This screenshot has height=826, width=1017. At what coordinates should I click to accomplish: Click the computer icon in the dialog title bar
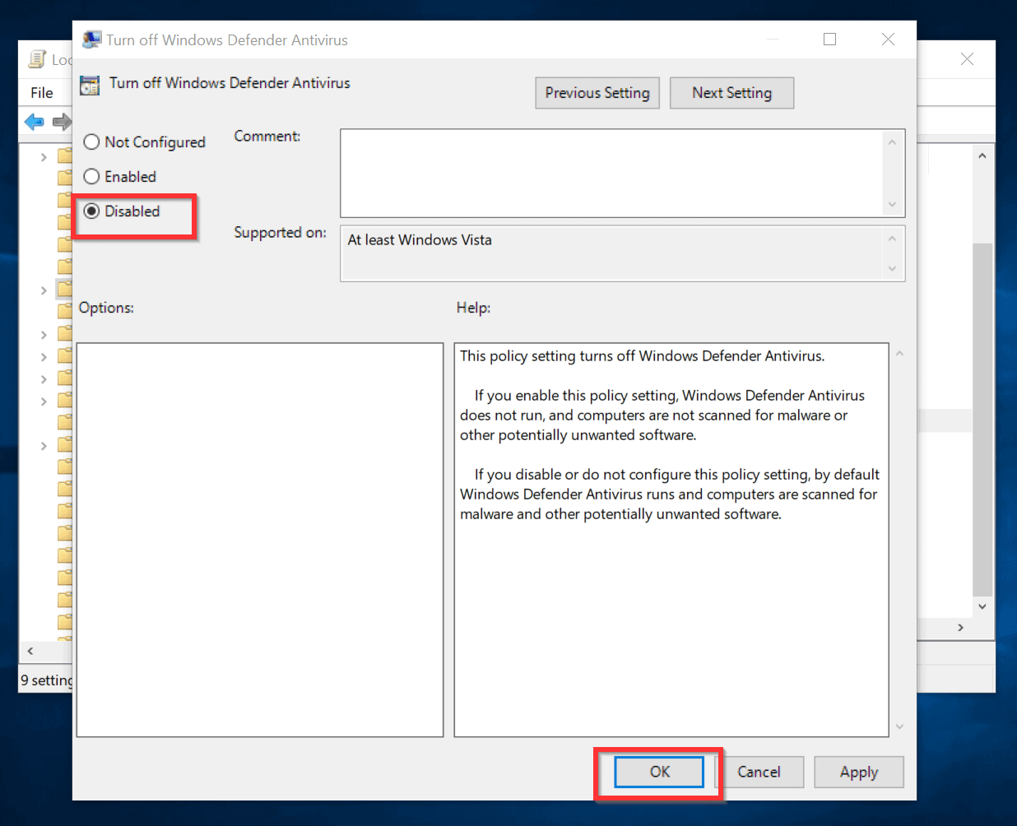click(x=91, y=39)
